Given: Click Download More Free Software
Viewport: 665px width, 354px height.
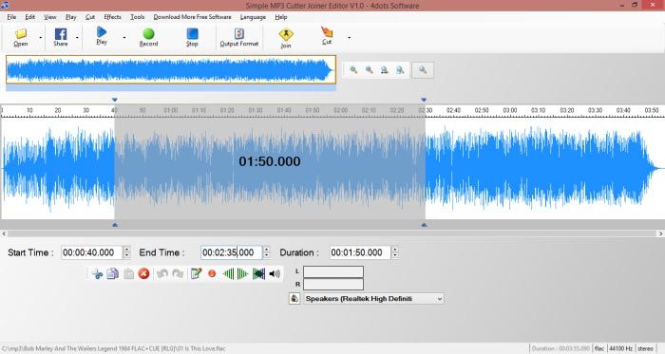Looking at the screenshot, I should point(192,17).
